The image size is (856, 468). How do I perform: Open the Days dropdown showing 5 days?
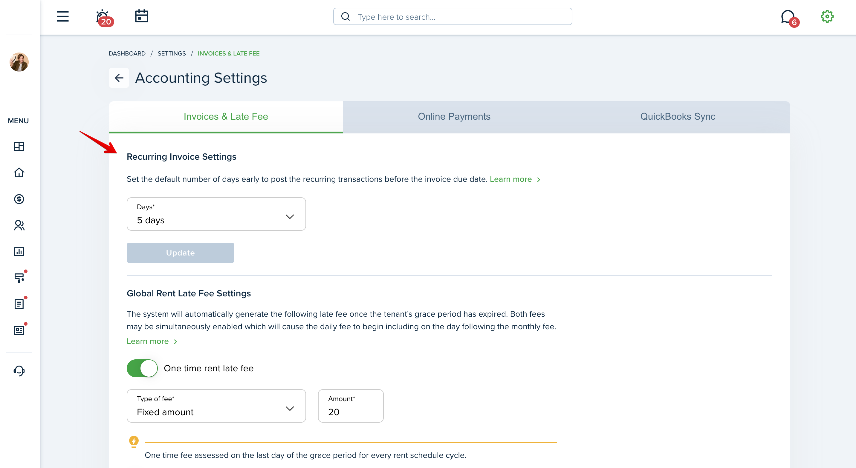coord(216,214)
